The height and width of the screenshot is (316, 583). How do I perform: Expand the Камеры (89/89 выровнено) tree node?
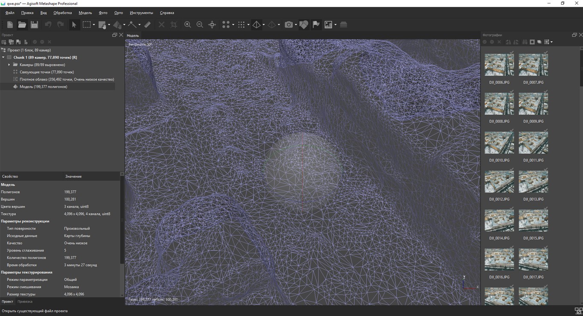tap(9, 65)
